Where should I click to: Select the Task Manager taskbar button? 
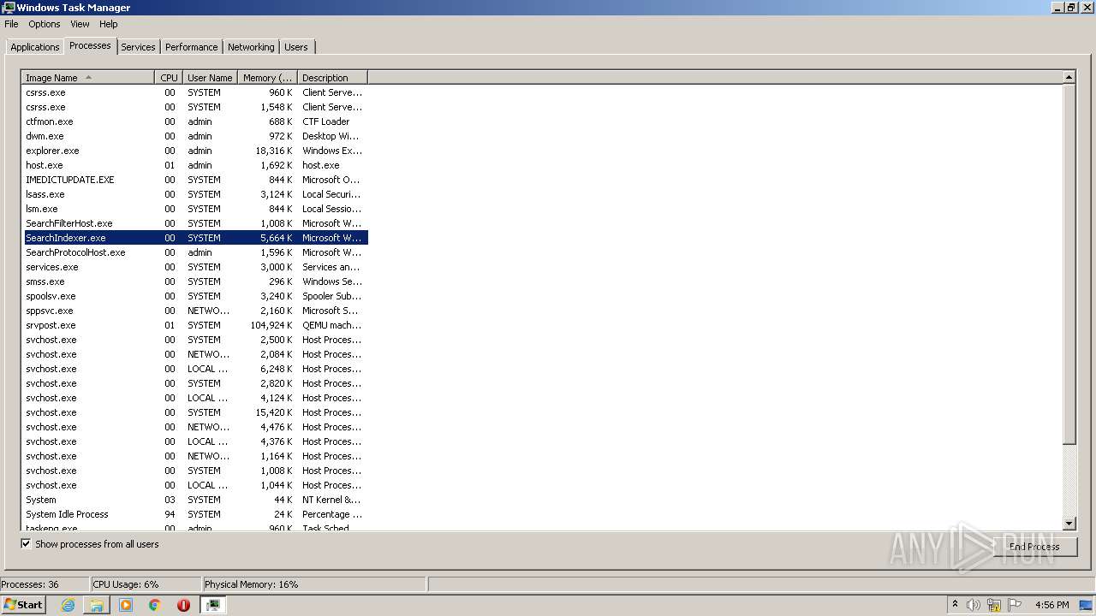212,605
